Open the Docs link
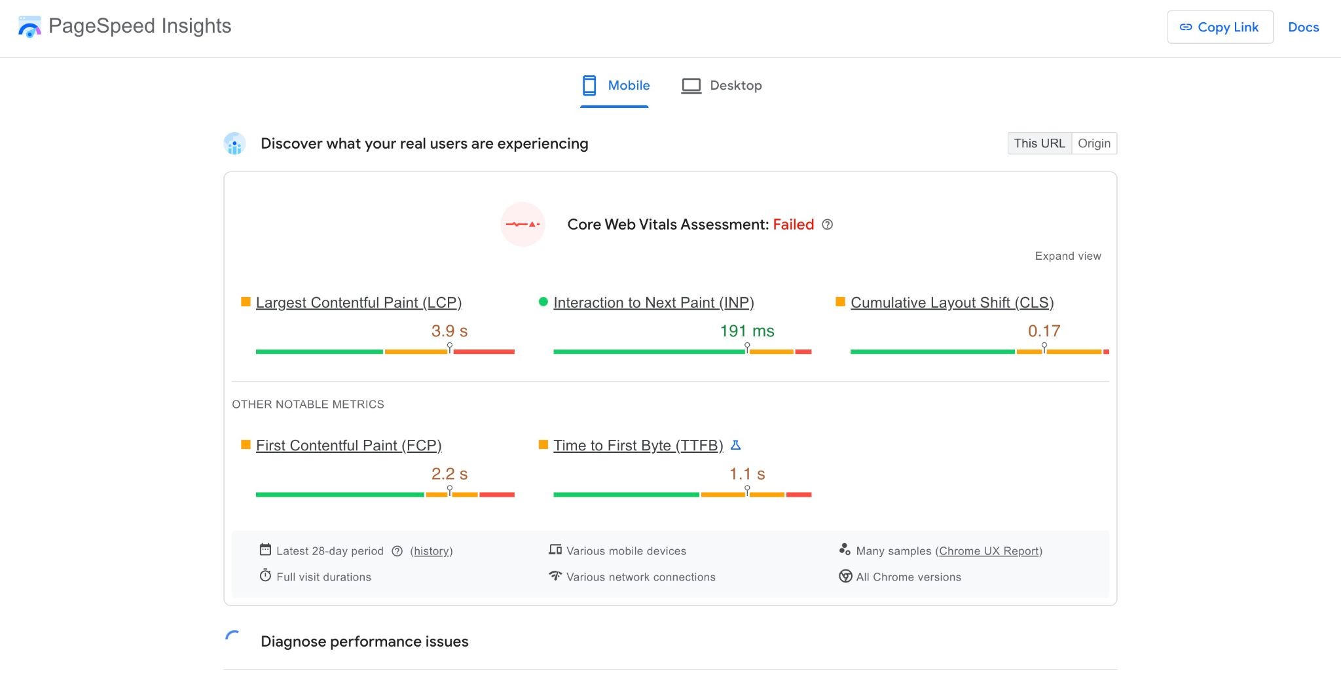1341x699 pixels. [x=1303, y=27]
